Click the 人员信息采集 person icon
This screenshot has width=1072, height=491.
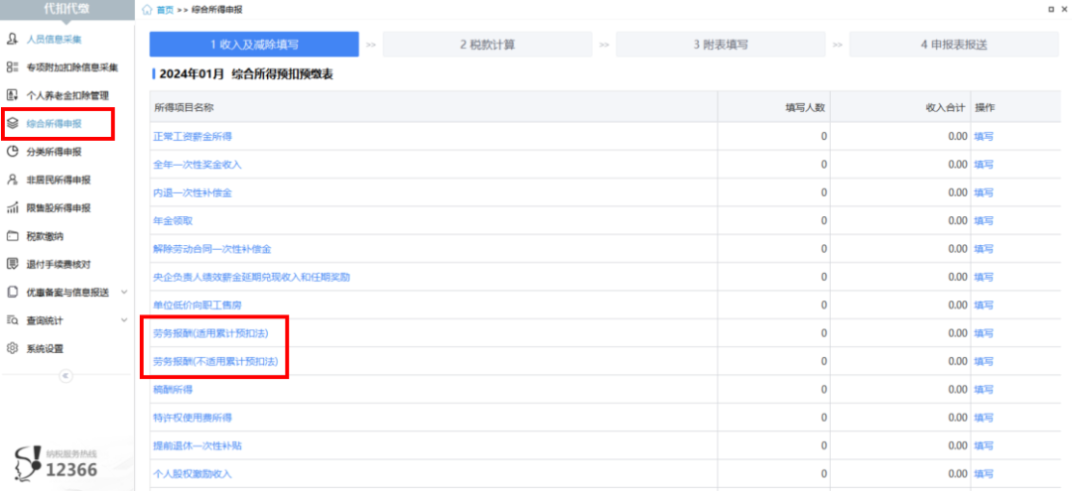pyautogui.click(x=13, y=40)
